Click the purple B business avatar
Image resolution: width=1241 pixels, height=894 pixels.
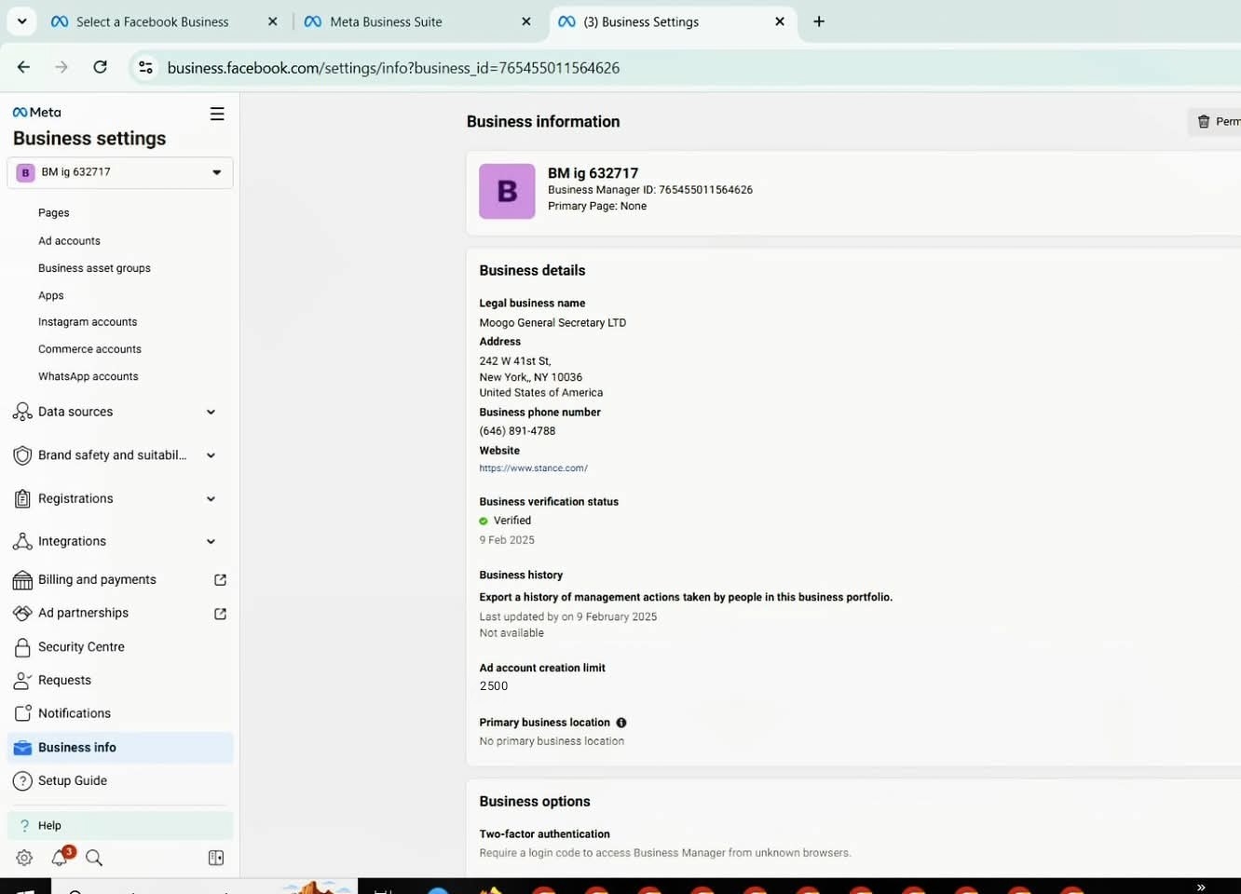pos(507,191)
